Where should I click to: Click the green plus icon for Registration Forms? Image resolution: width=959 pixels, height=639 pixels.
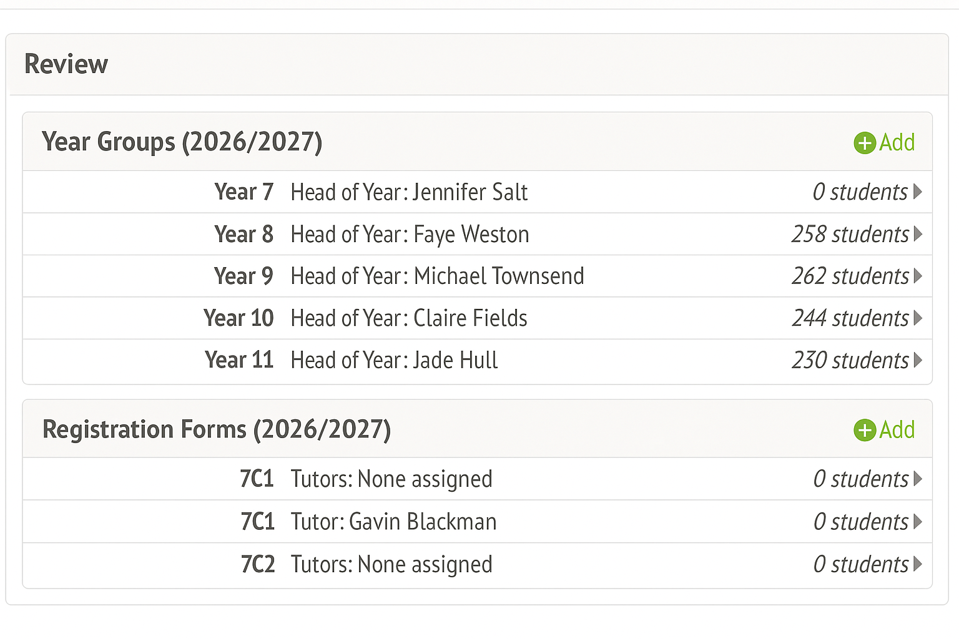point(865,430)
